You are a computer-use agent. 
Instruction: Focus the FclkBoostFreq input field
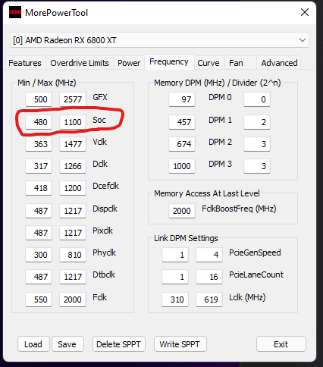(182, 211)
